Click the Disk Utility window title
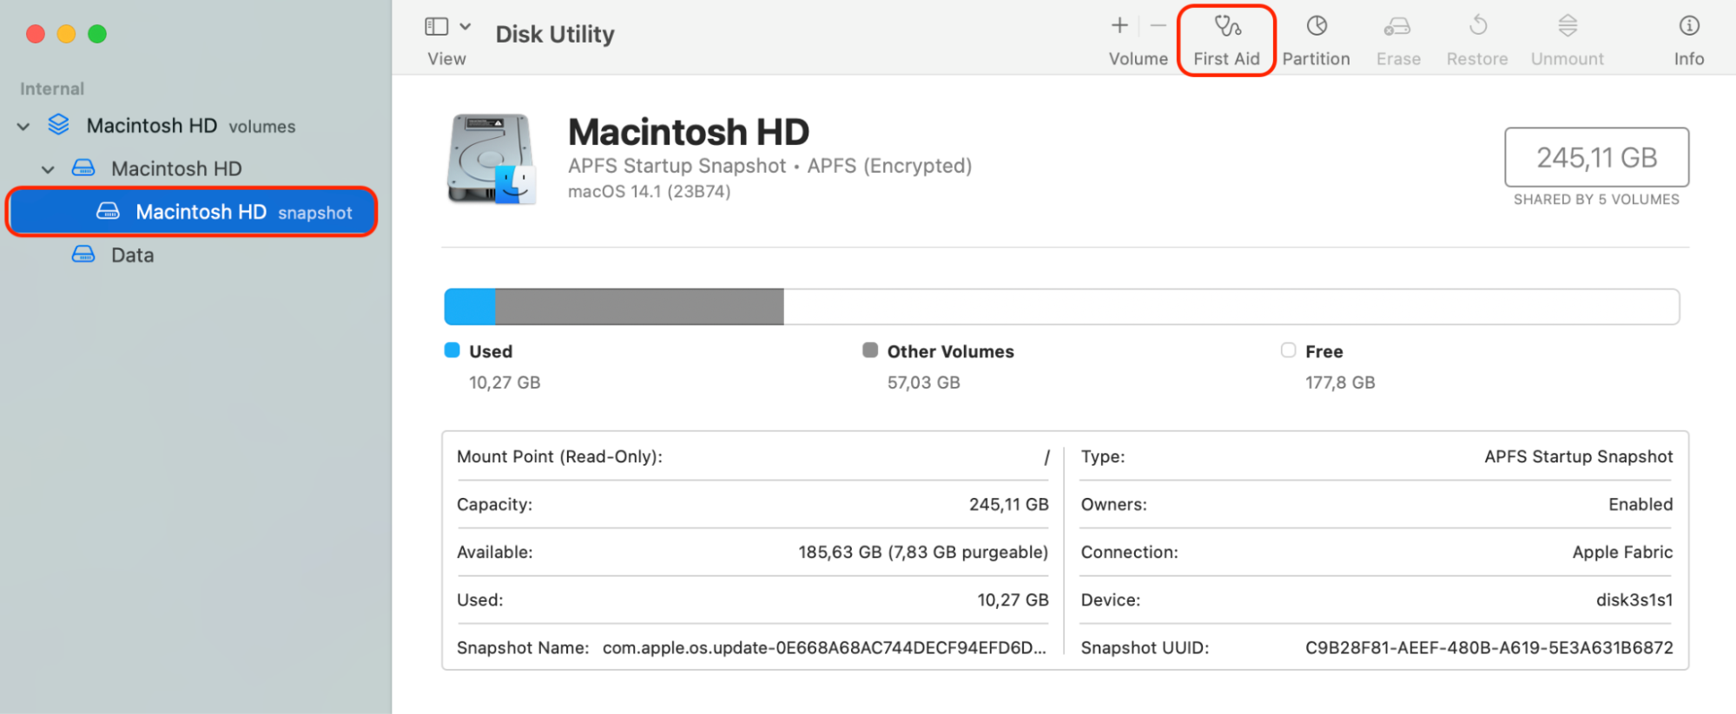 [x=555, y=34]
